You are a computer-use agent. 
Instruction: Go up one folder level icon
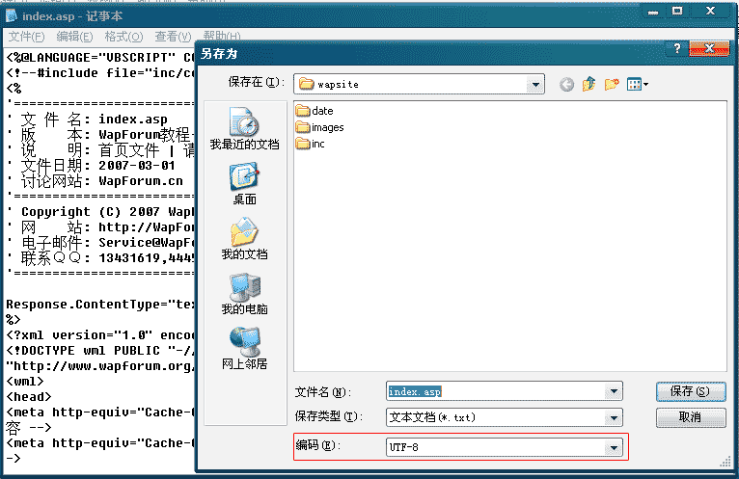(x=588, y=84)
